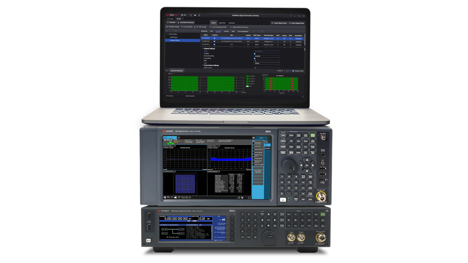Click the Windows start icon on MXA screen
The width and height of the screenshot is (468, 263).
click(x=165, y=198)
